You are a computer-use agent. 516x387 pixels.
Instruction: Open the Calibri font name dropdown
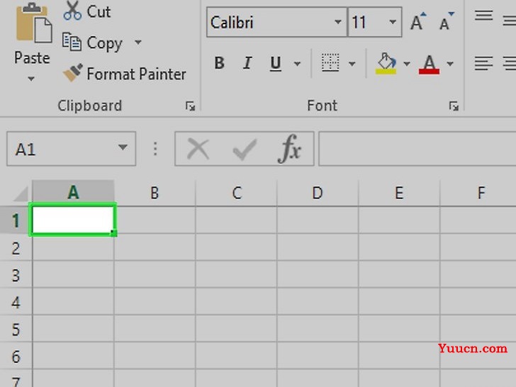pyautogui.click(x=337, y=22)
